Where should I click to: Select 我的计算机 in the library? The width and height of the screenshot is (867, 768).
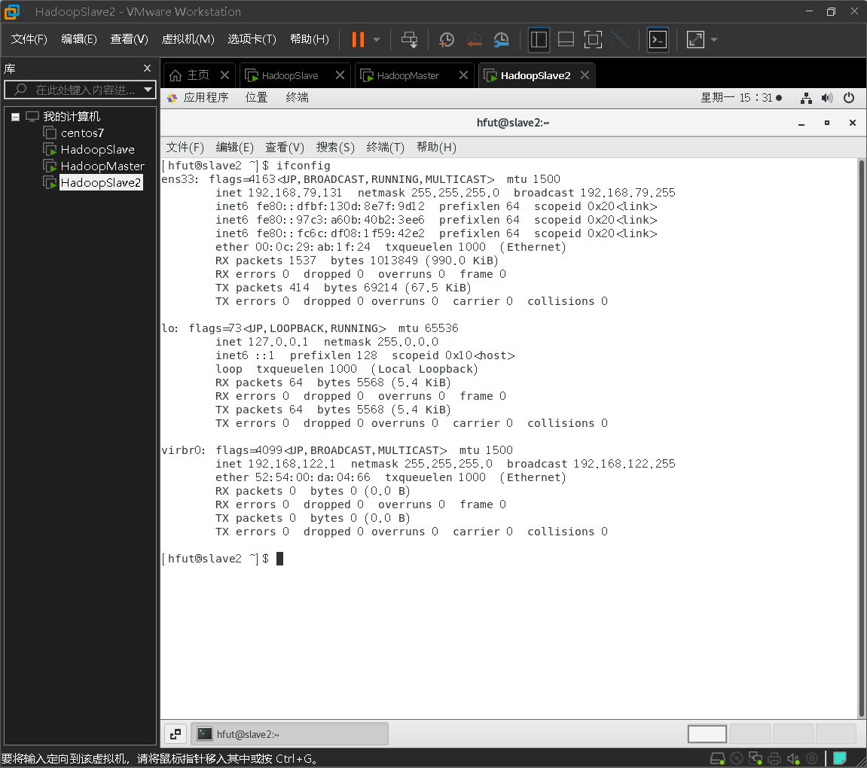click(72, 117)
